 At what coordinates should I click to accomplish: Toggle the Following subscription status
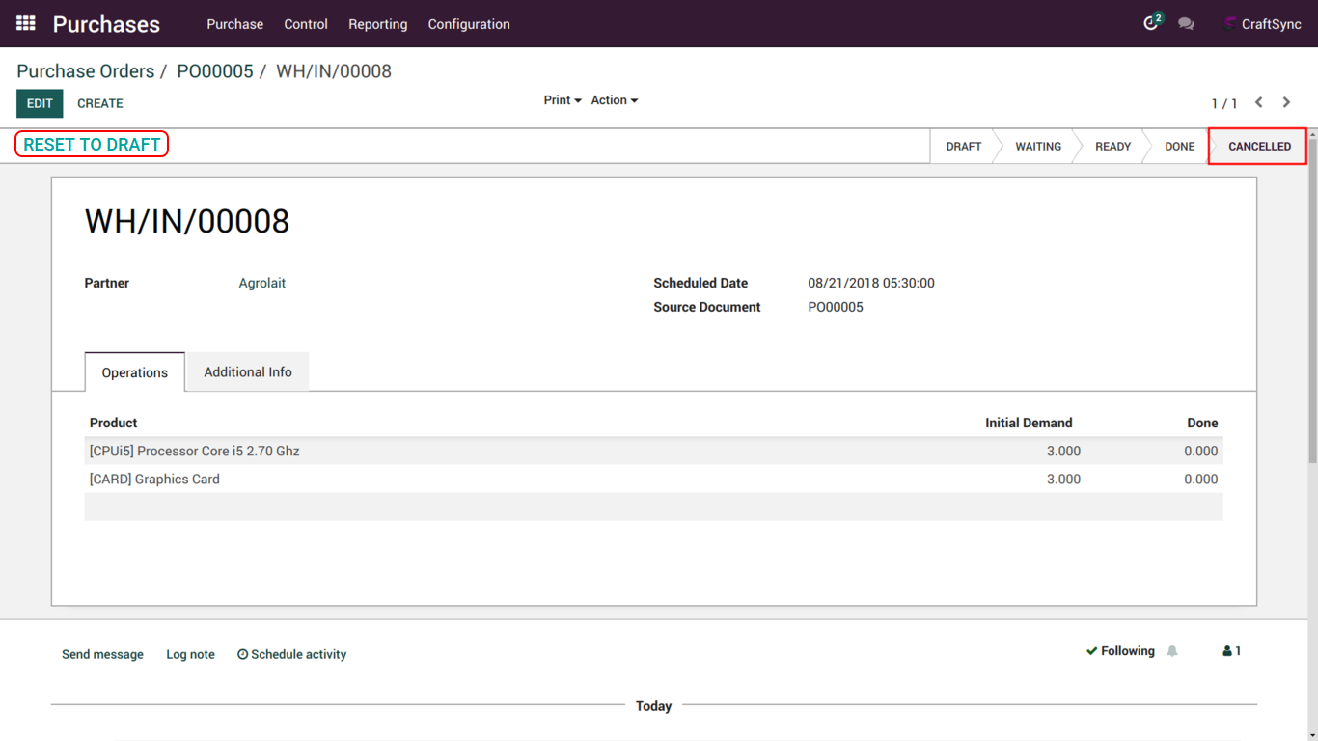click(1120, 651)
